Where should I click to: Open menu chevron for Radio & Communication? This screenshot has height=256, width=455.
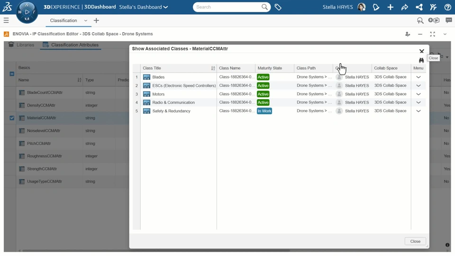418,102
